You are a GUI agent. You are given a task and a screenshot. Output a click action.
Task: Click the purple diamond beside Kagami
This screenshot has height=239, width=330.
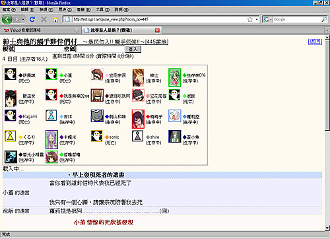[20, 116]
